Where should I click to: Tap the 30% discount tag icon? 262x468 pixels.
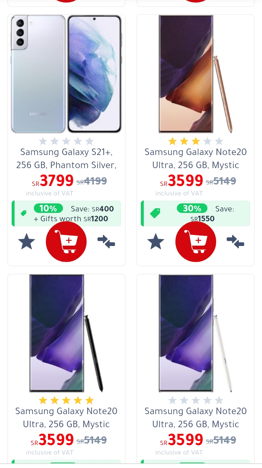coord(155,213)
